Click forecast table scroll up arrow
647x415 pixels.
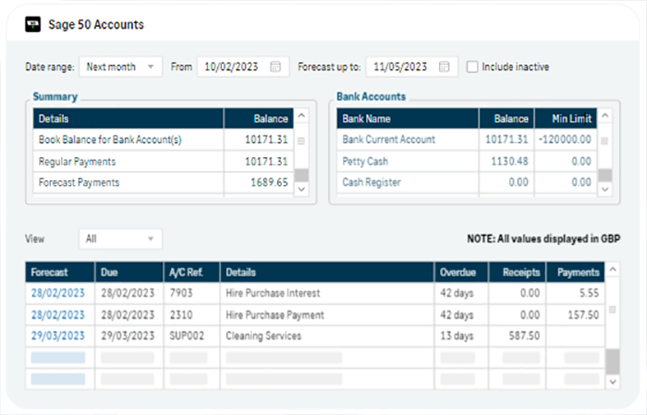(613, 269)
